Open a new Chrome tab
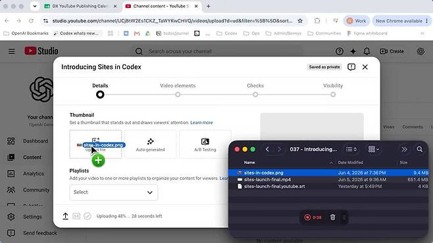433x243 pixels. coord(209,6)
